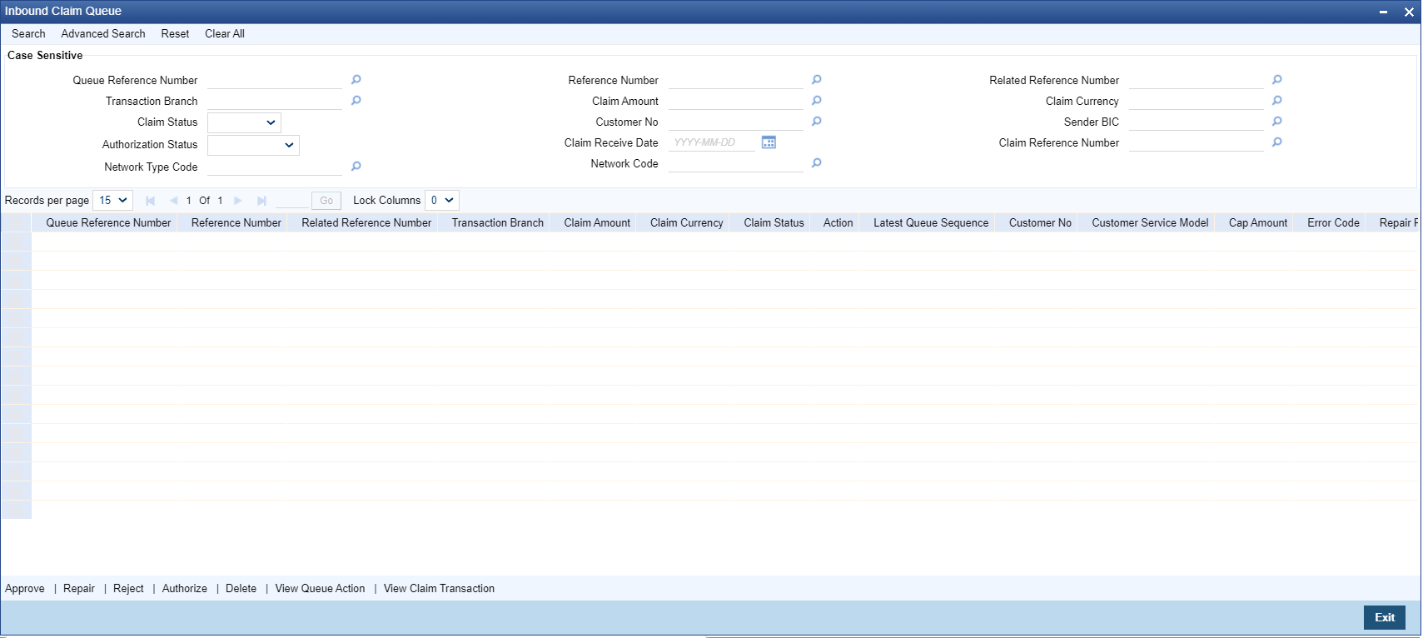Click Reset in the top menu
Screen dimensions: 1423x638
(x=175, y=34)
